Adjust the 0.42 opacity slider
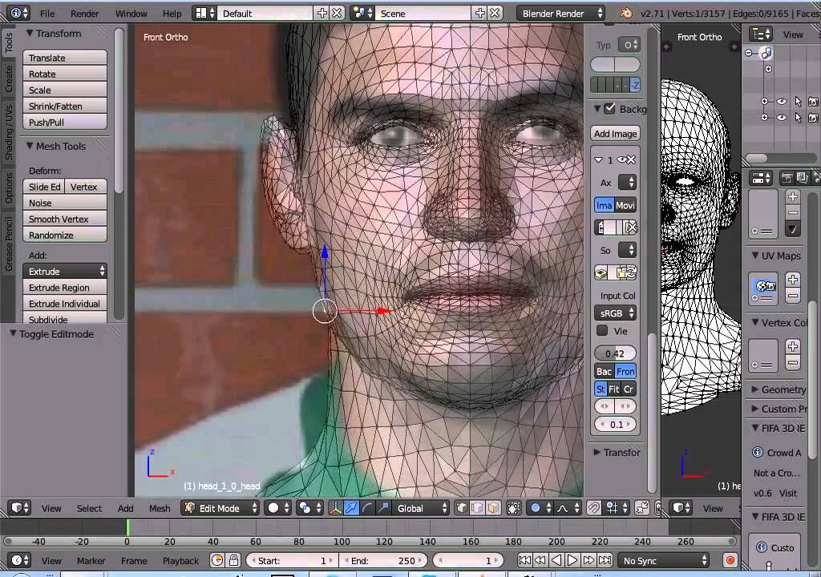The height and width of the screenshot is (577, 821). pyautogui.click(x=615, y=353)
